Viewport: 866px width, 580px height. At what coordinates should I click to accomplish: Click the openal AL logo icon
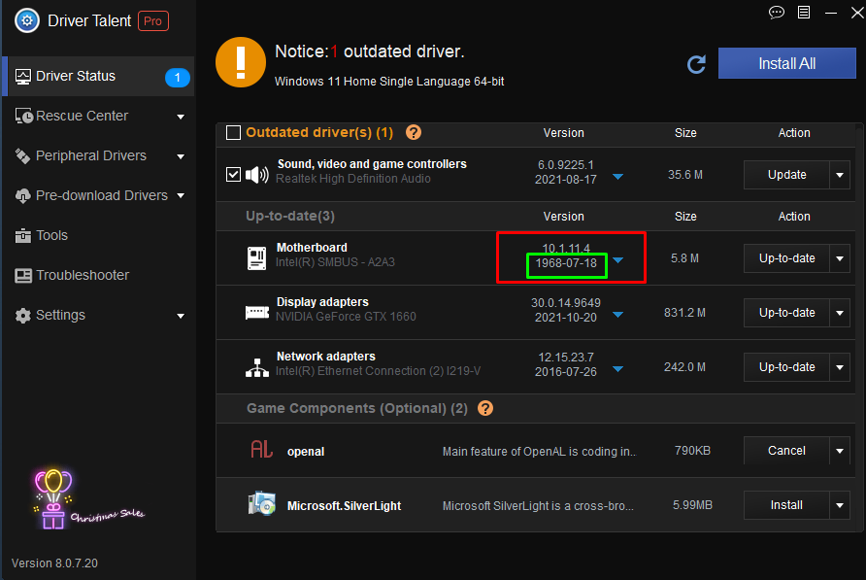pos(261,450)
